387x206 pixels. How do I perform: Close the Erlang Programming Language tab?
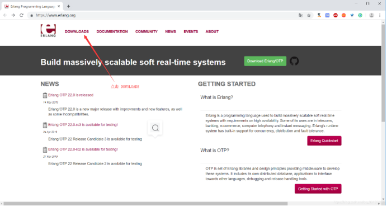tap(59, 6)
